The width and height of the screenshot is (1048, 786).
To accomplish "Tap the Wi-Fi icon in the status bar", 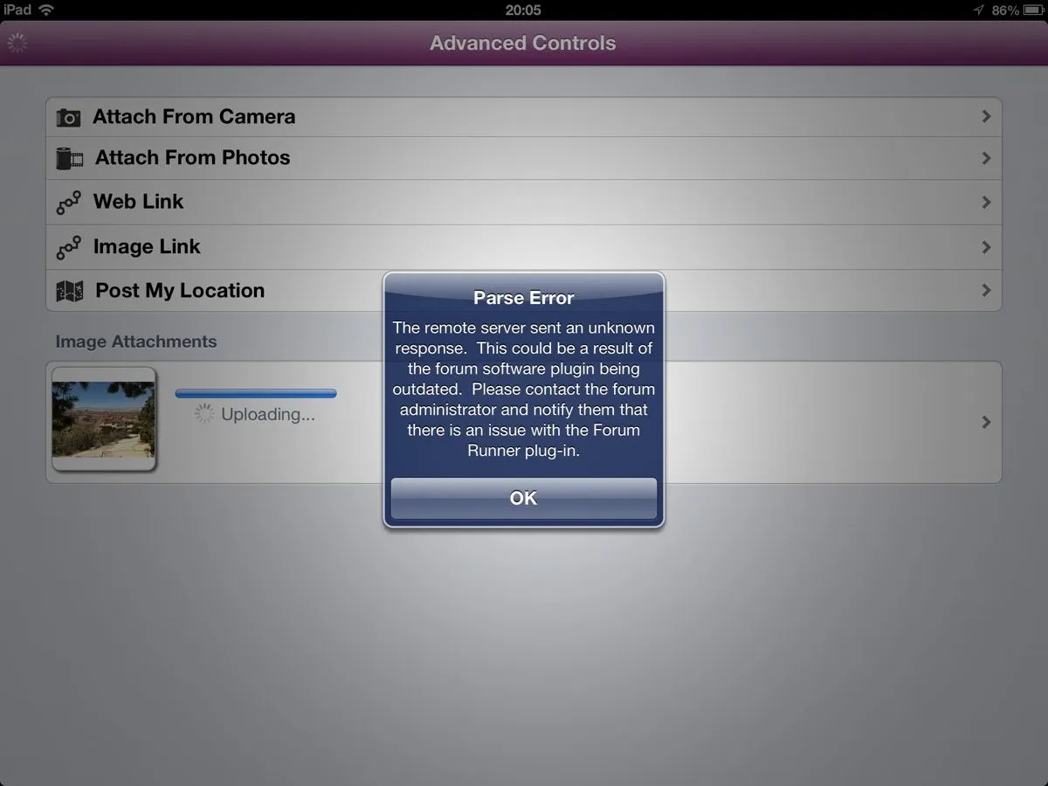I will [x=46, y=10].
